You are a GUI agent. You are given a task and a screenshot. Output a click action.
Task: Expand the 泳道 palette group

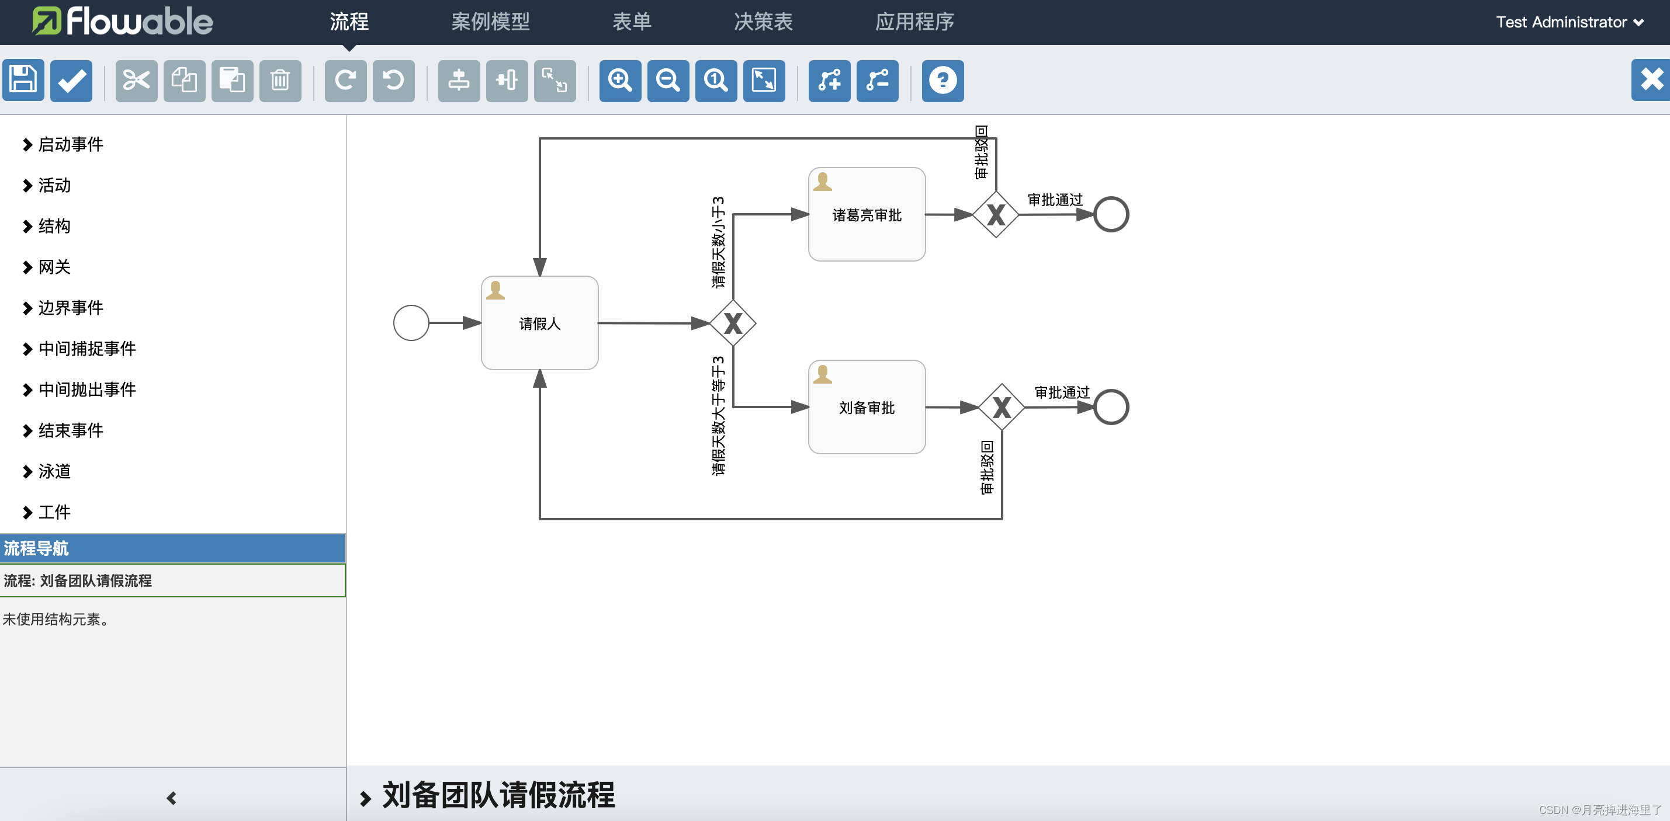tap(47, 471)
